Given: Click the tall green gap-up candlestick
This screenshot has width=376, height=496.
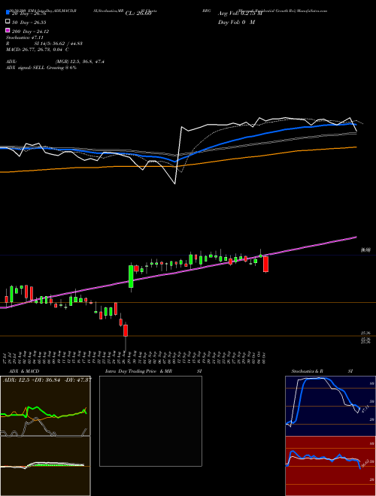Looking at the screenshot, I should click(x=131, y=276).
